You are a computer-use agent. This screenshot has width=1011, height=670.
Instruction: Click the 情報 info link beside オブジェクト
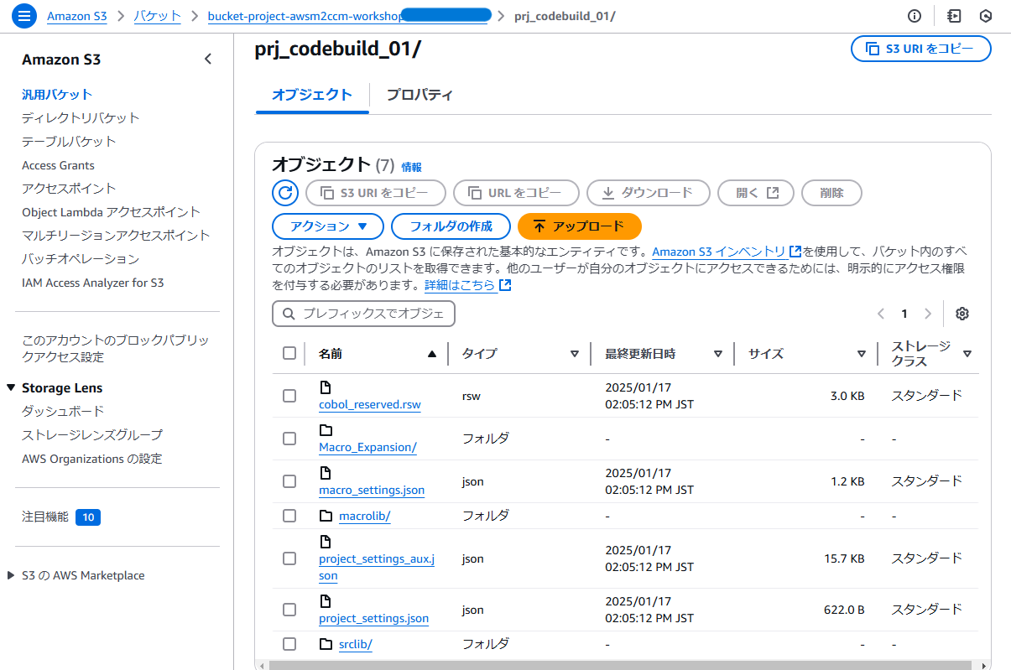point(411,167)
